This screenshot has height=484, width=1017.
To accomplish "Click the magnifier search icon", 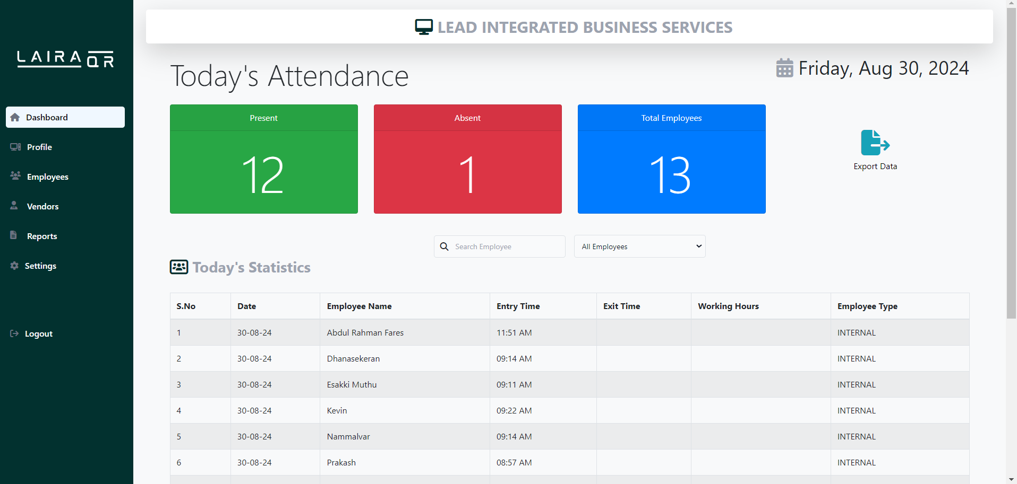I will pyautogui.click(x=445, y=247).
